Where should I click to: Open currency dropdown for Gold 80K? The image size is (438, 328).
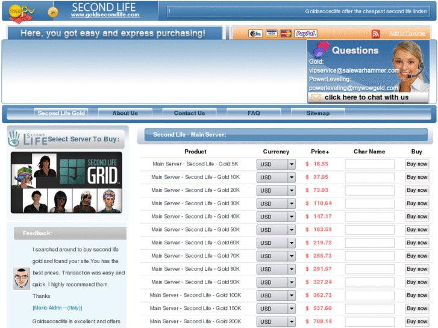pos(276,270)
